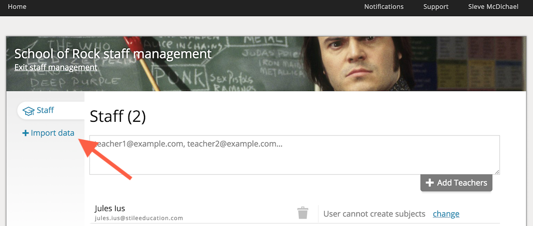
Task: Open Sleve McDichael user menu
Action: point(493,7)
